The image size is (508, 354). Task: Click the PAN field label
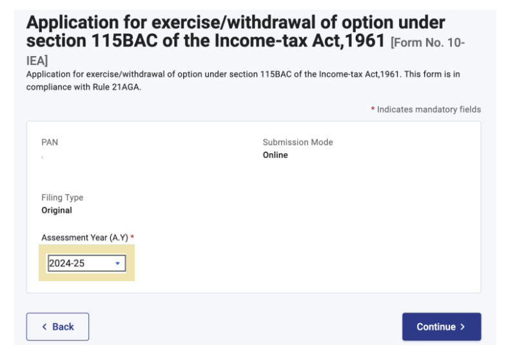click(50, 143)
